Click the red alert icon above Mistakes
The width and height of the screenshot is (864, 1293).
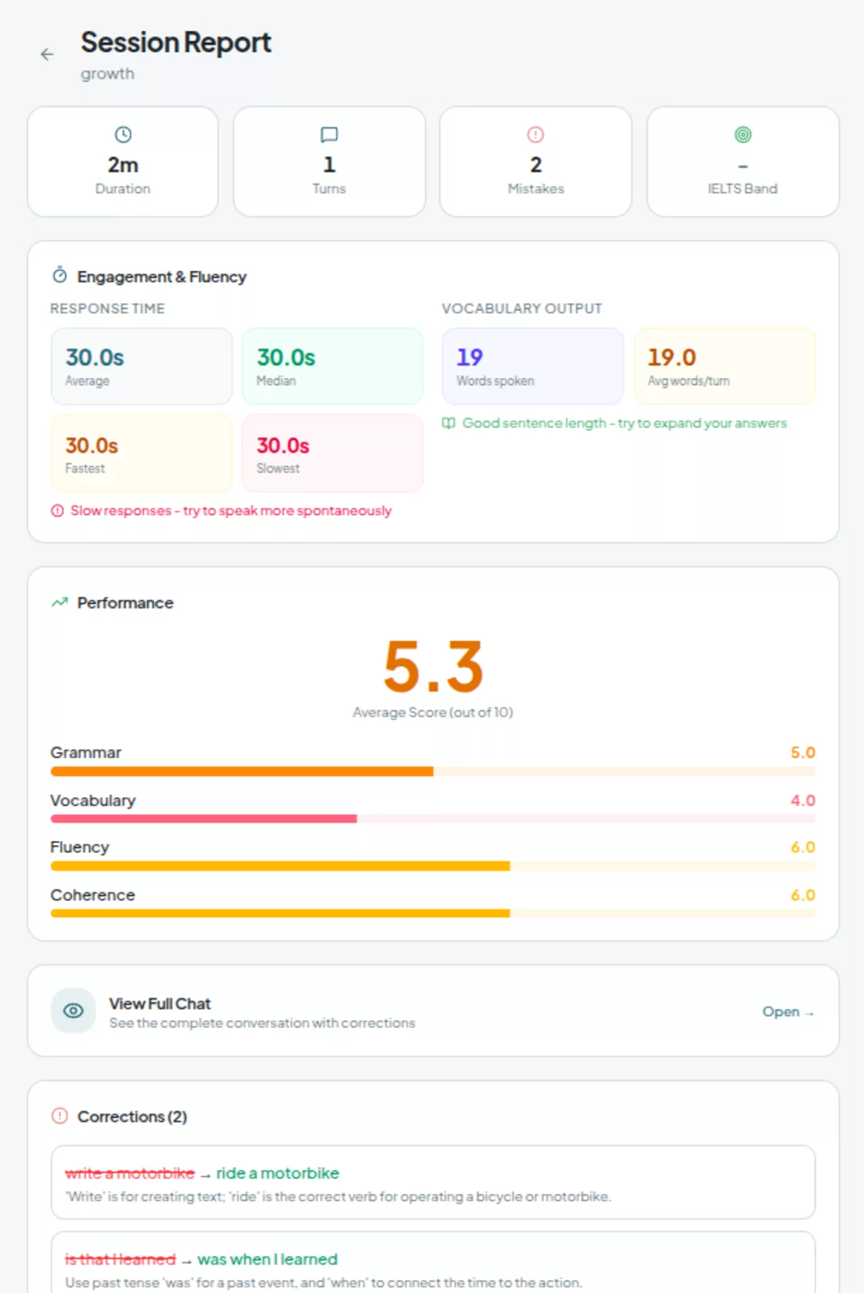(x=536, y=135)
